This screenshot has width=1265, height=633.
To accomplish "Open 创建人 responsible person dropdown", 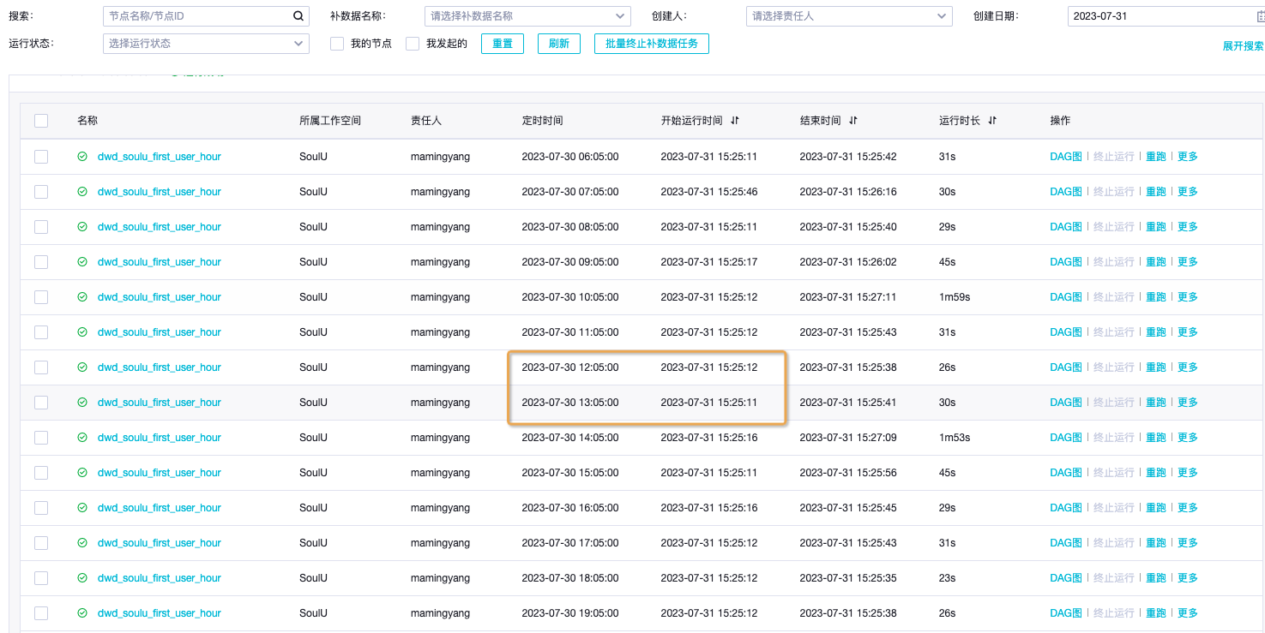I will (849, 16).
